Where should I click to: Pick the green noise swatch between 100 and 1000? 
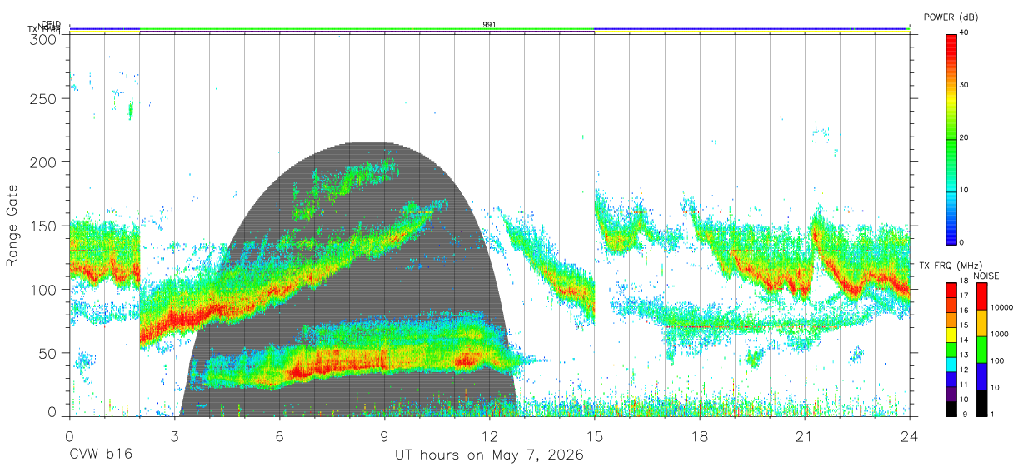(x=982, y=350)
